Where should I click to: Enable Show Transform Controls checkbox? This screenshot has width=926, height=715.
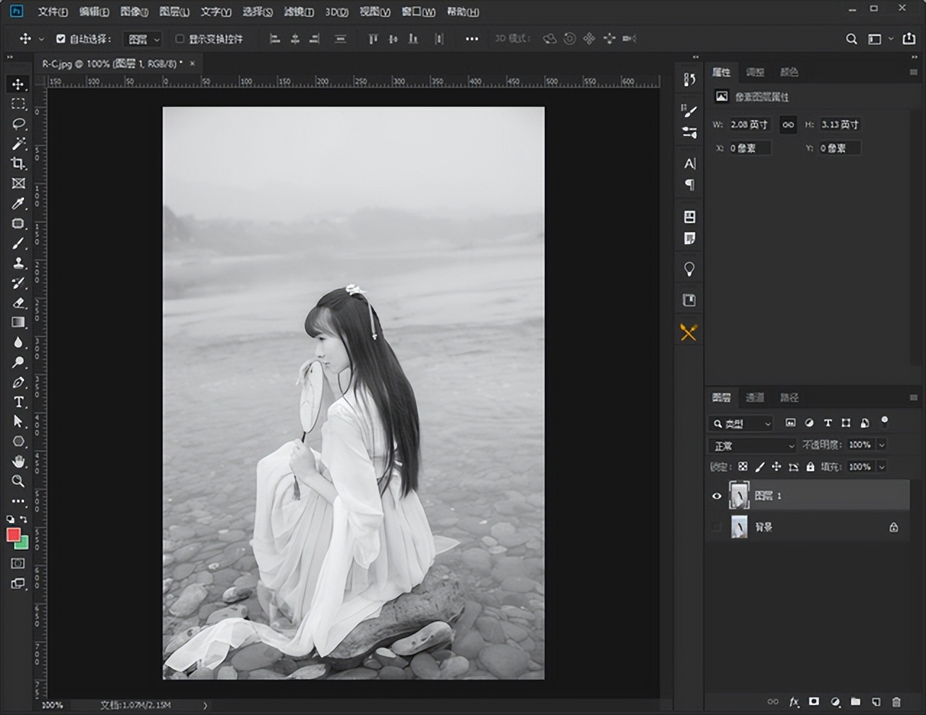(x=180, y=39)
